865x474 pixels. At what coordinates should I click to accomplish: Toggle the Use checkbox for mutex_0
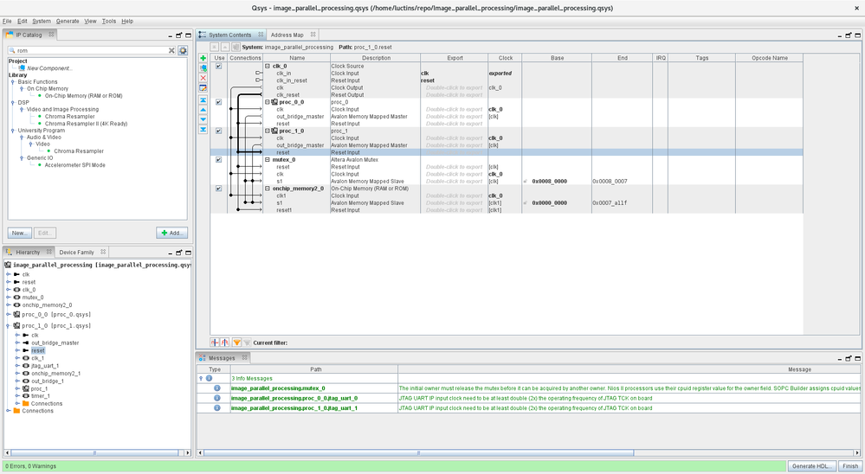[x=218, y=160]
